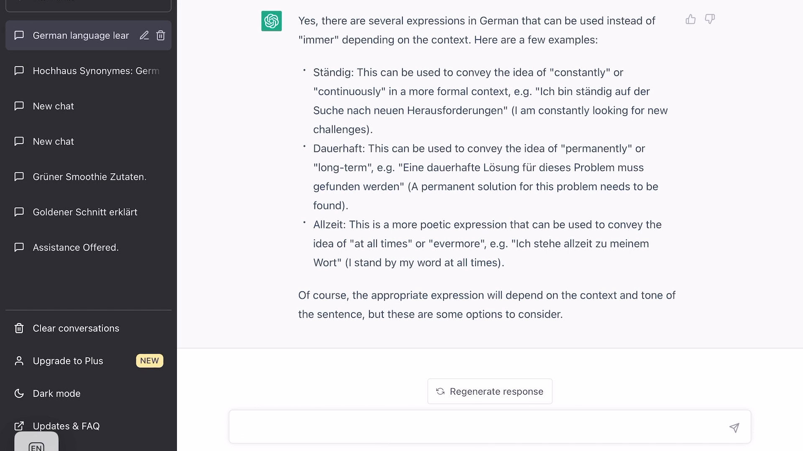Click Regenerate response
The width and height of the screenshot is (803, 451).
click(489, 391)
